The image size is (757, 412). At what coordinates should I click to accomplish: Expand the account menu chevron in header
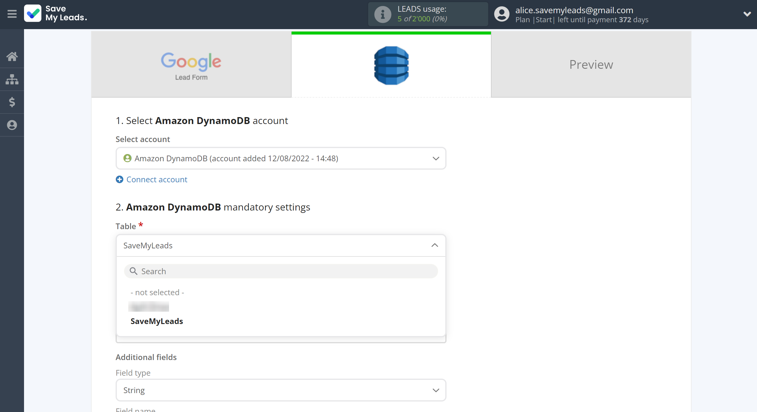pyautogui.click(x=747, y=14)
